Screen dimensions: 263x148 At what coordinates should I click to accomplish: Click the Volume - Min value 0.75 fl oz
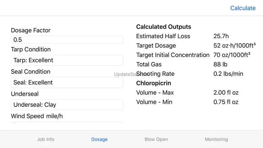coord(226,102)
